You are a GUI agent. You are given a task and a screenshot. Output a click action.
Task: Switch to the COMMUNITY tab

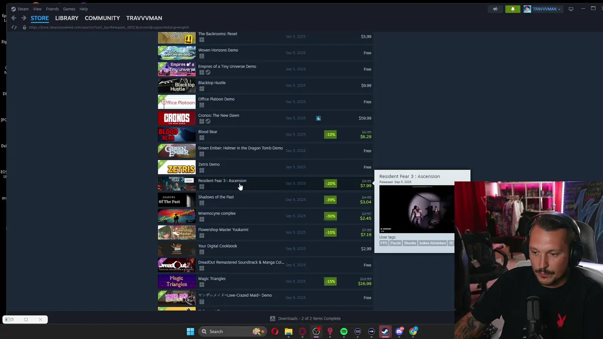pos(102,18)
